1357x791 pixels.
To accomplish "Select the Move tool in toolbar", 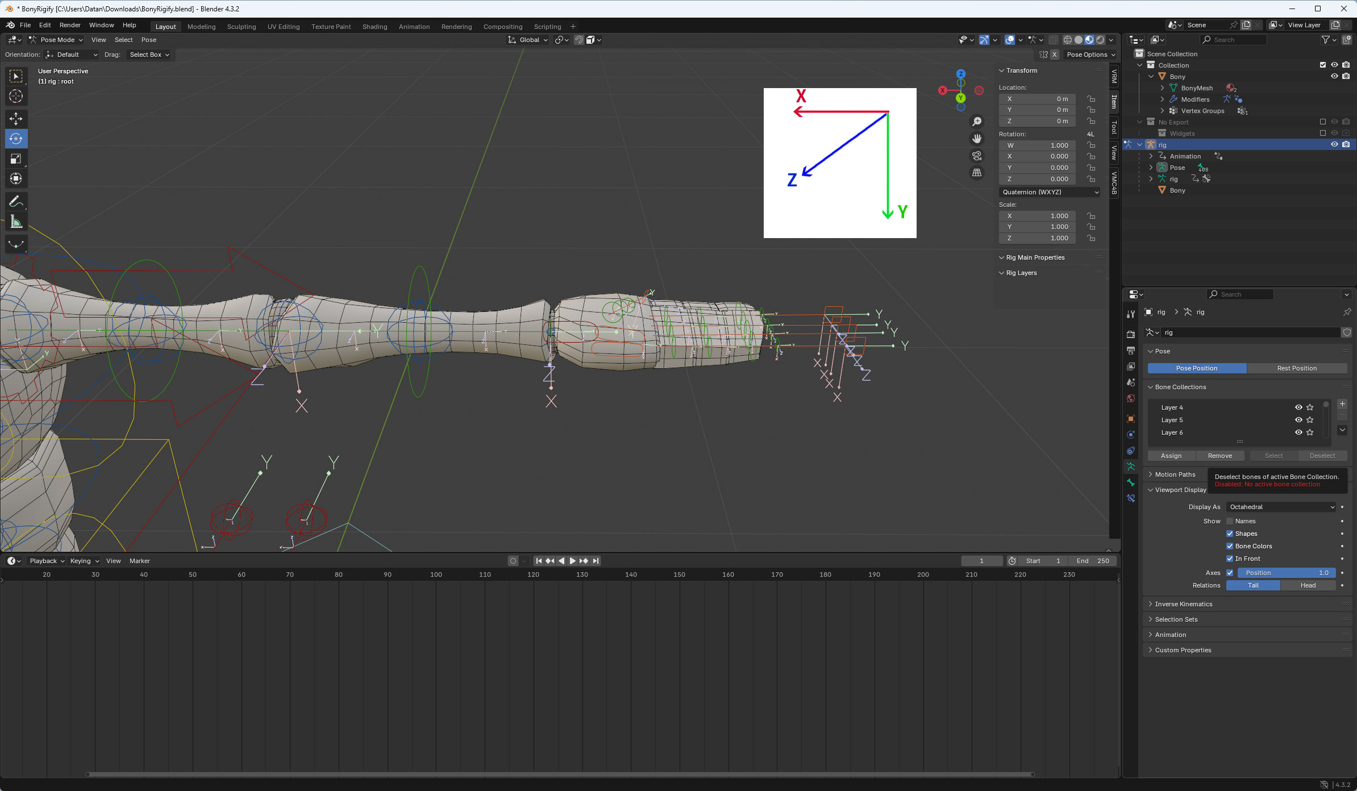I will coord(16,118).
